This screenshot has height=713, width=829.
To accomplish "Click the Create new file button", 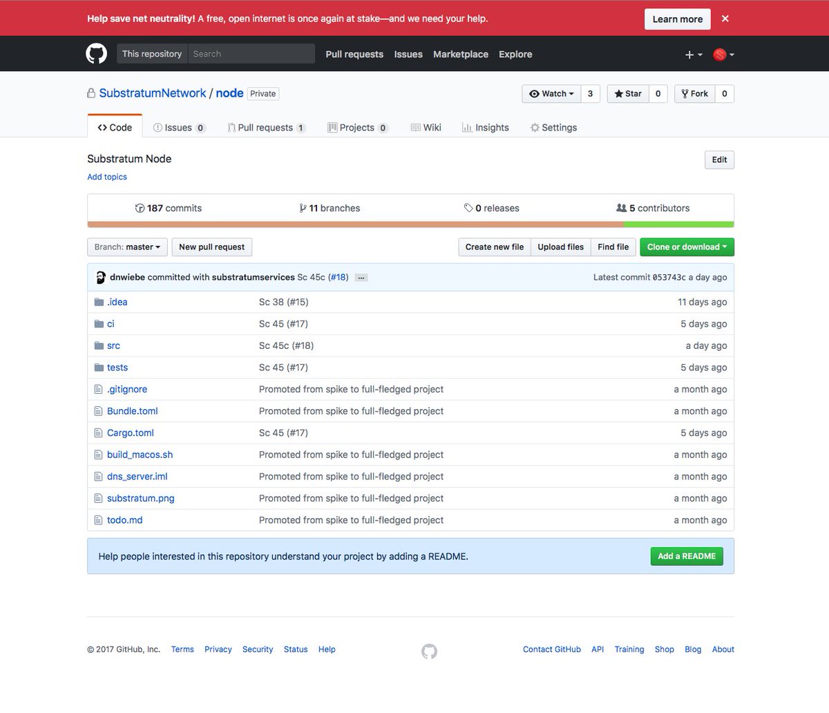I will (x=495, y=247).
